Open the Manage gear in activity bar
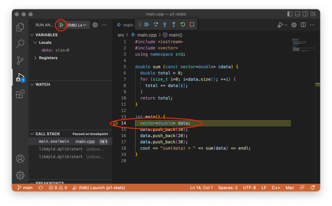The image size is (332, 206). point(20,175)
